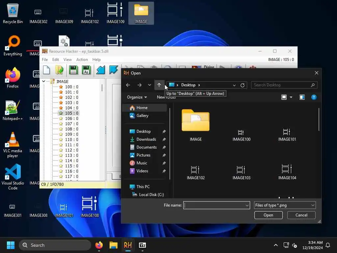This screenshot has height=253, width=337.
Task: Open the Organize dropdown menu
Action: pyautogui.click(x=137, y=97)
